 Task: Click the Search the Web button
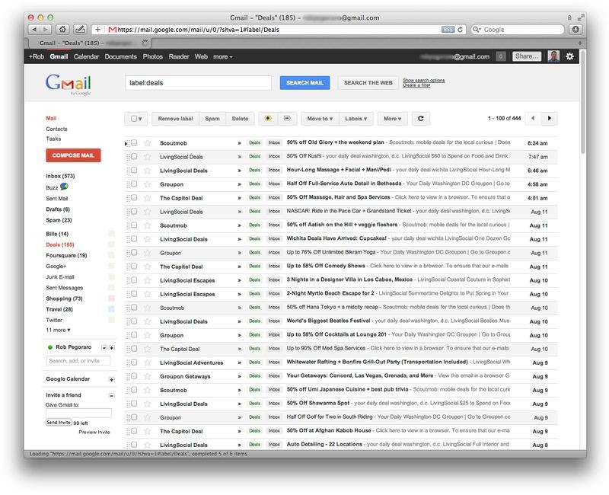point(368,83)
